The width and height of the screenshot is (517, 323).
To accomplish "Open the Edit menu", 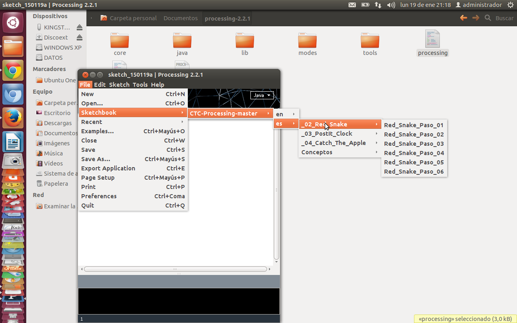I will pos(100,84).
